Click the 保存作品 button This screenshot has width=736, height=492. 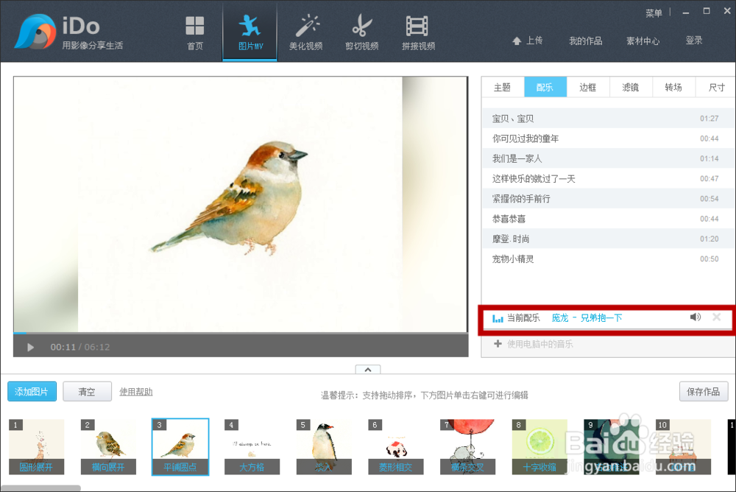coord(703,391)
